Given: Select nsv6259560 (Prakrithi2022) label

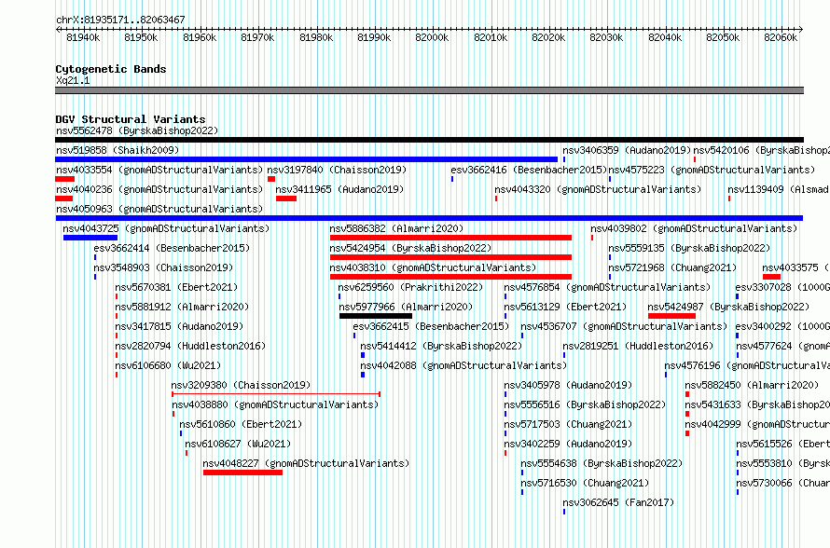Looking at the screenshot, I should click(x=410, y=287).
